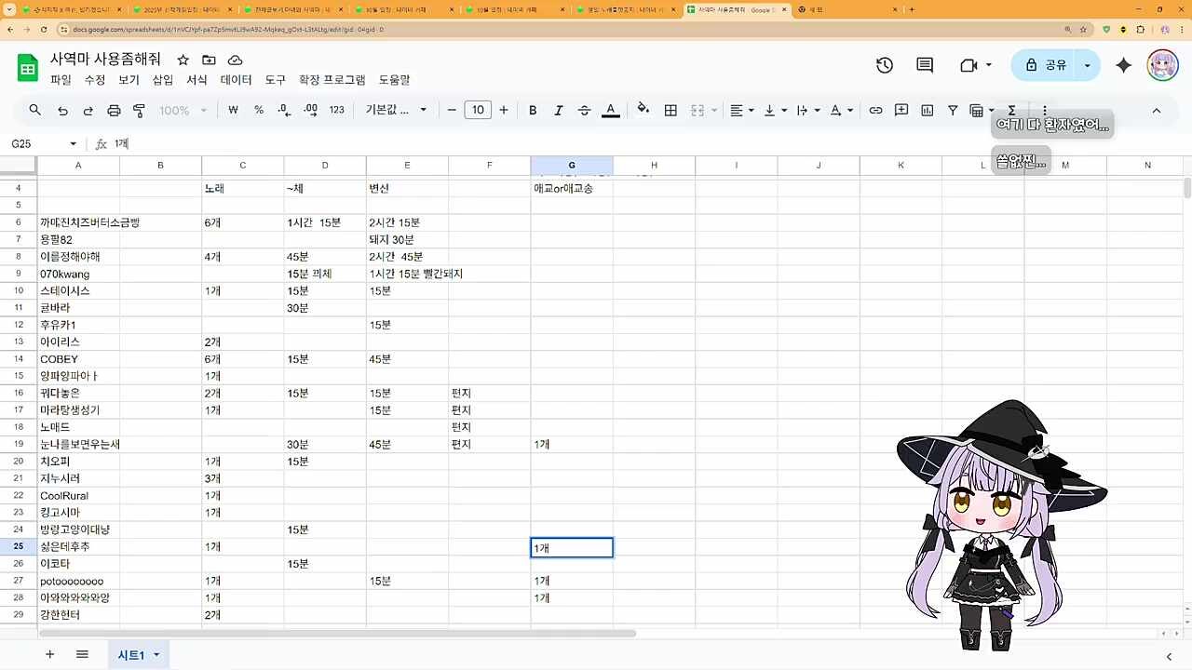
Task: Open the 데이터 menu
Action: (237, 80)
